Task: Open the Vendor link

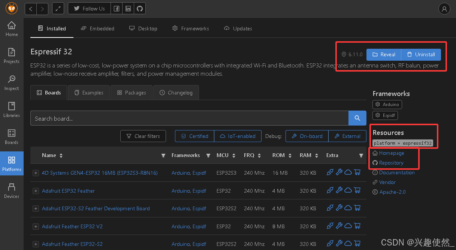Action: [387, 182]
